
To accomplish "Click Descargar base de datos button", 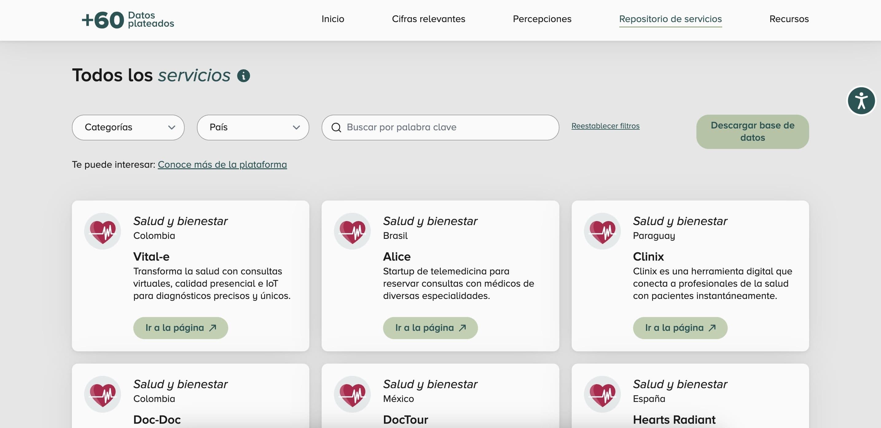I will pos(752,132).
